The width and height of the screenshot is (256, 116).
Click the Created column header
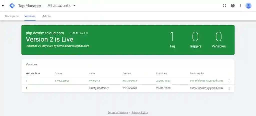point(127,73)
